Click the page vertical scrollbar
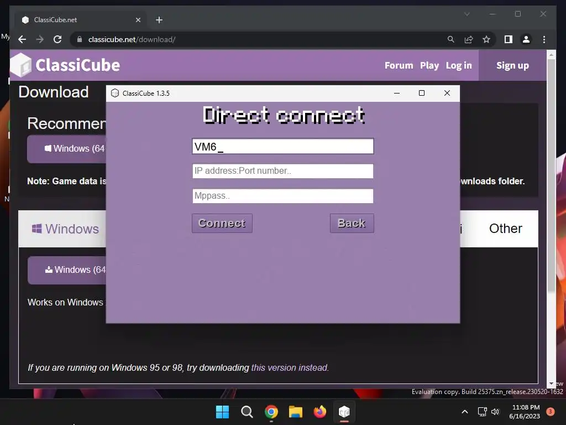This screenshot has height=425, width=566. coord(551,174)
